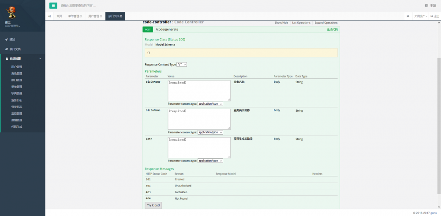This screenshot has width=441, height=216.
Task: Open the Response Content Type dropdown
Action: [182, 64]
